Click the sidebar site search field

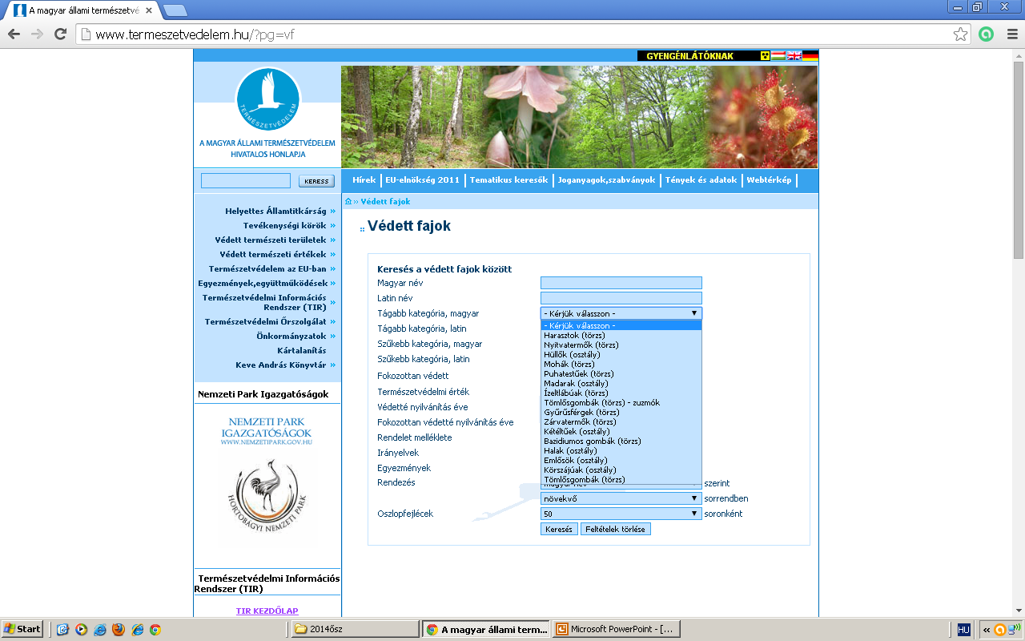coord(246,181)
